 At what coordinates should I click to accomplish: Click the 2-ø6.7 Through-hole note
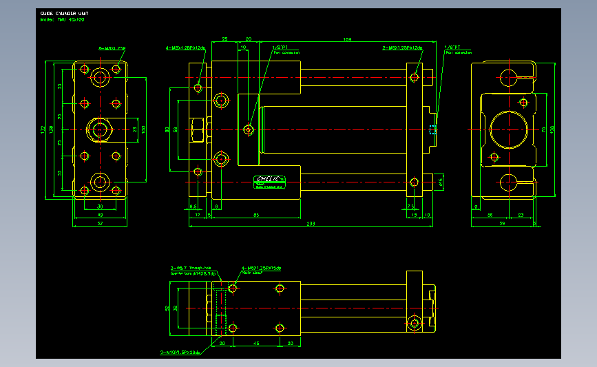pos(190,268)
